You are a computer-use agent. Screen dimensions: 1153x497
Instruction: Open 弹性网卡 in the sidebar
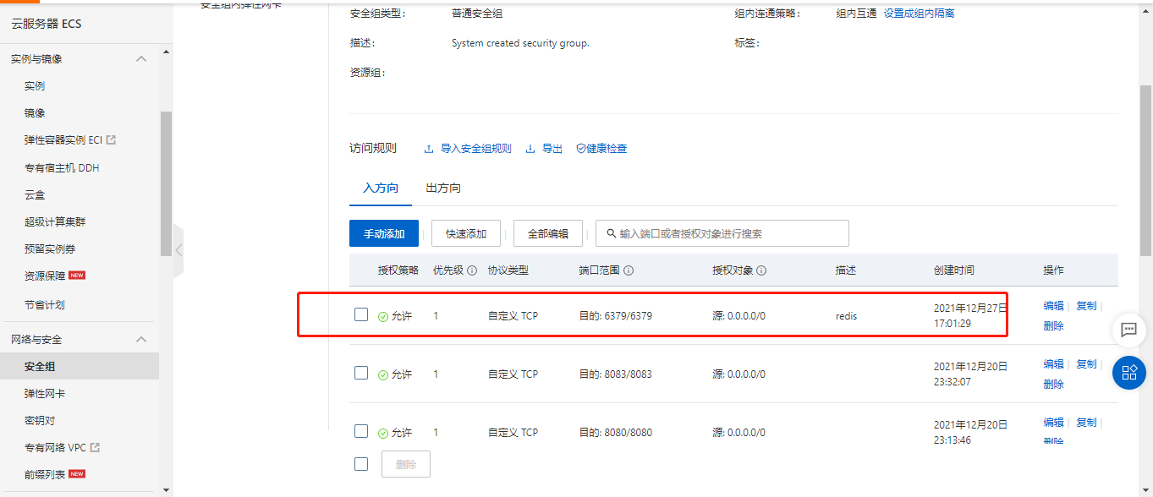click(45, 393)
